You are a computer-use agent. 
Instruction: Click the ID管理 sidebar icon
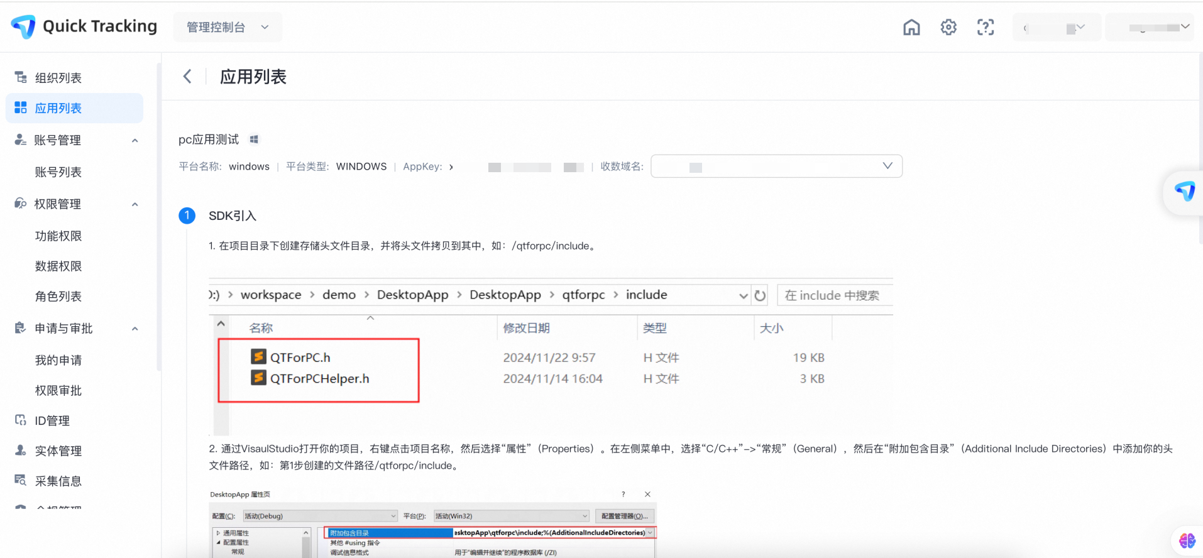[x=21, y=420]
